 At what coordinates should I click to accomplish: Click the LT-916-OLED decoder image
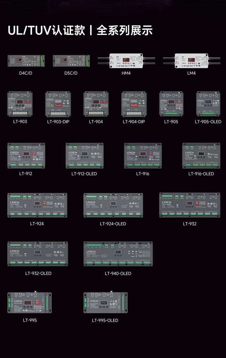201,156
